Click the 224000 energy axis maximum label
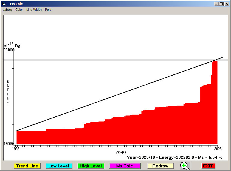 [9, 50]
